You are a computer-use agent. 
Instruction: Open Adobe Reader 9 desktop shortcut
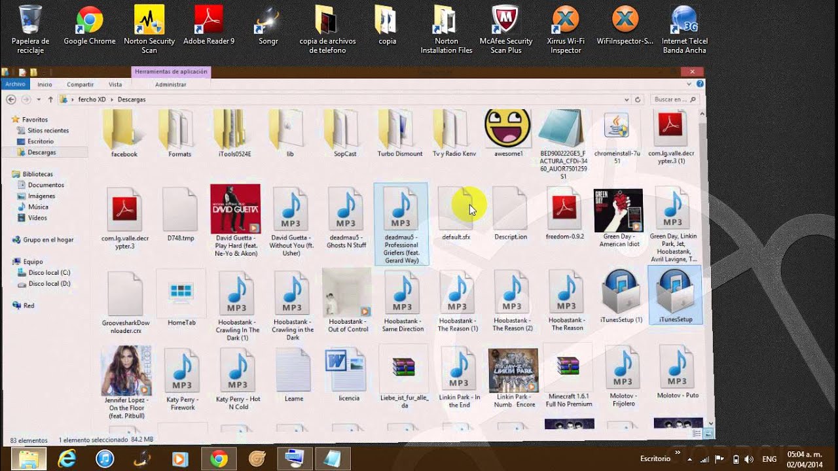click(209, 26)
